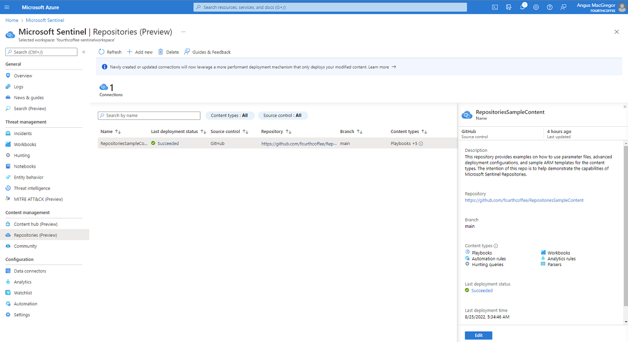Open Angus MacGregor account avatar
This screenshot has width=628, height=342.
[621, 7]
